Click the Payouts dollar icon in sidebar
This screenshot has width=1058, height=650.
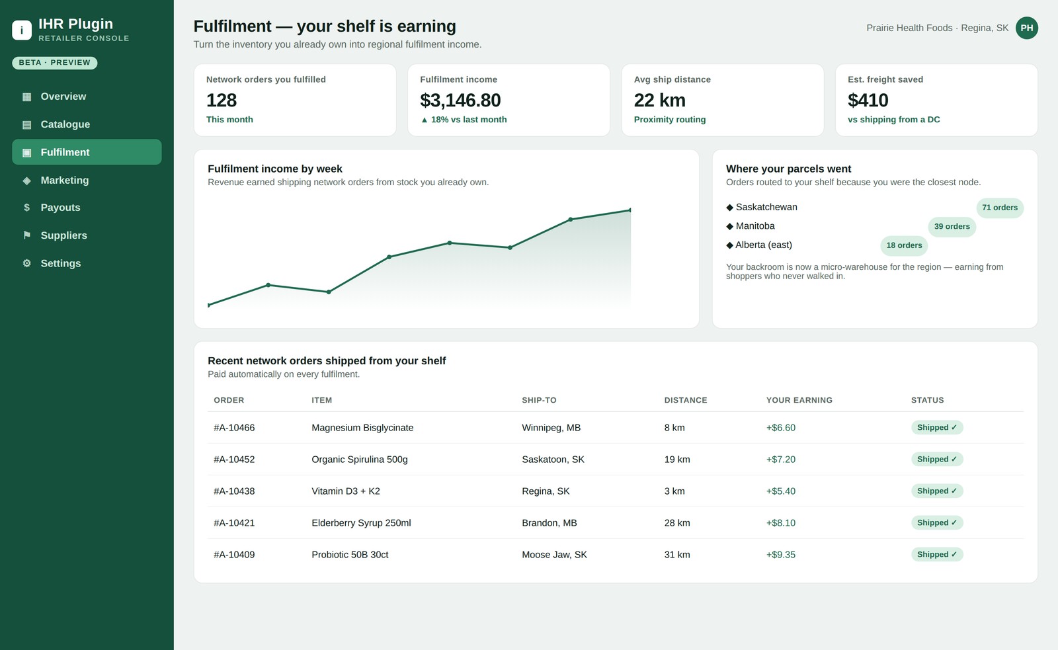(27, 208)
